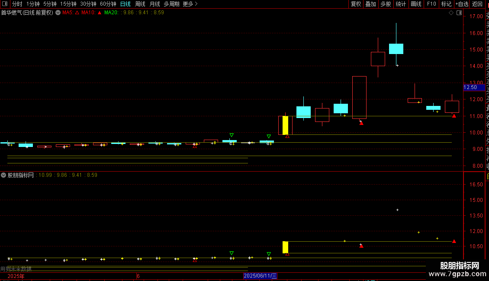
Task: Click 返回 to go back
Action: [x=477, y=4]
